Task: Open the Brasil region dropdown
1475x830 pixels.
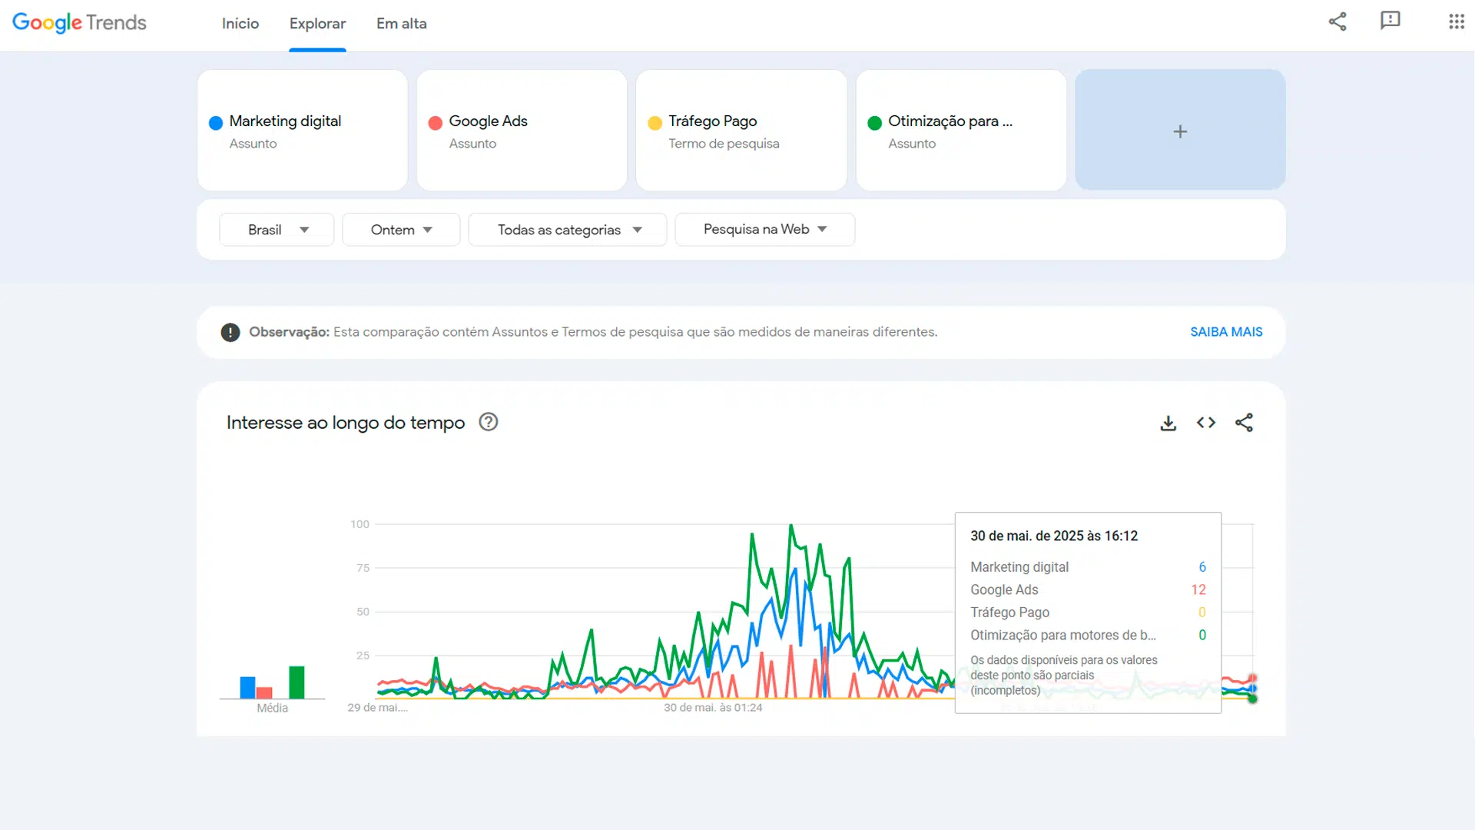Action: tap(277, 230)
